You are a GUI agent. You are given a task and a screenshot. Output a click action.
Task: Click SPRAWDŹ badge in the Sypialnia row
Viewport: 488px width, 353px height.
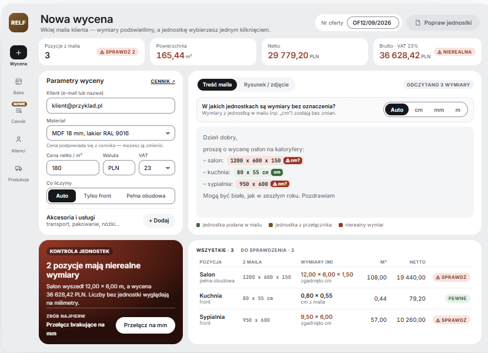coord(452,320)
